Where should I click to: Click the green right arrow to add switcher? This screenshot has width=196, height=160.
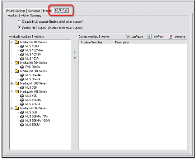coord(75,52)
